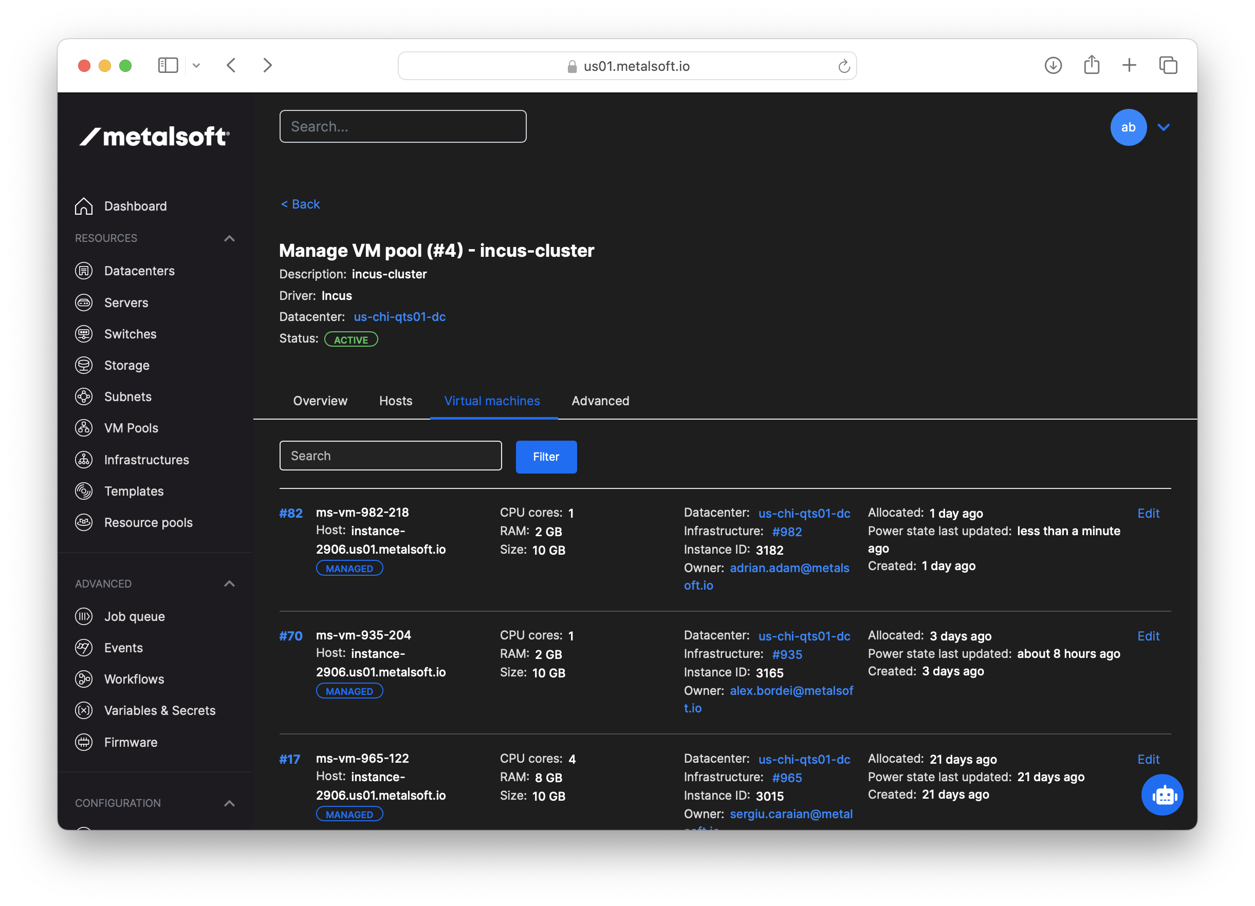Screen dimensions: 1255x906
Task: Open the user account dropdown arrow
Action: pyautogui.click(x=1163, y=127)
